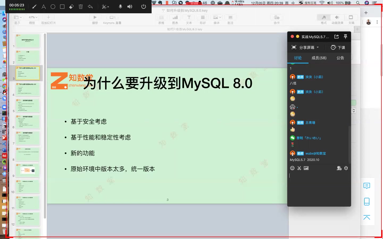
Task: Open browser three-dot menu
Action: tap(377, 22)
